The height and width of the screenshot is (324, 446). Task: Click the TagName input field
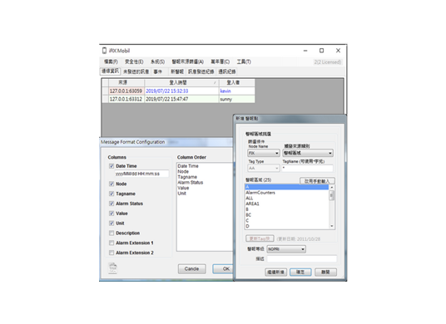(x=308, y=168)
